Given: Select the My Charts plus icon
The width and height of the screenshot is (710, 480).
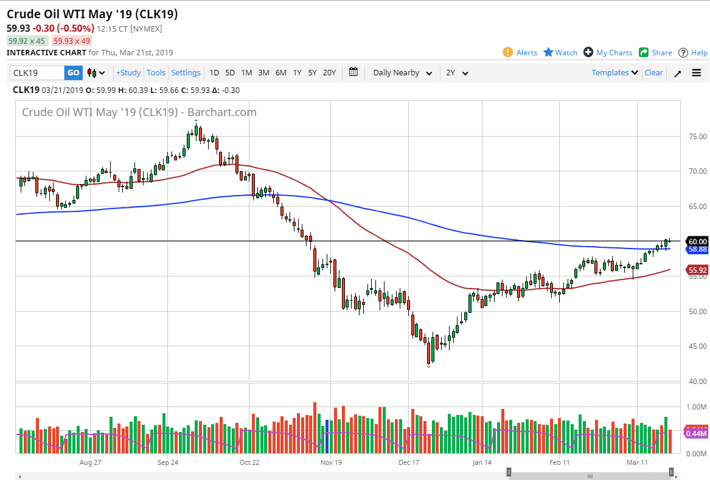Looking at the screenshot, I should click(588, 52).
